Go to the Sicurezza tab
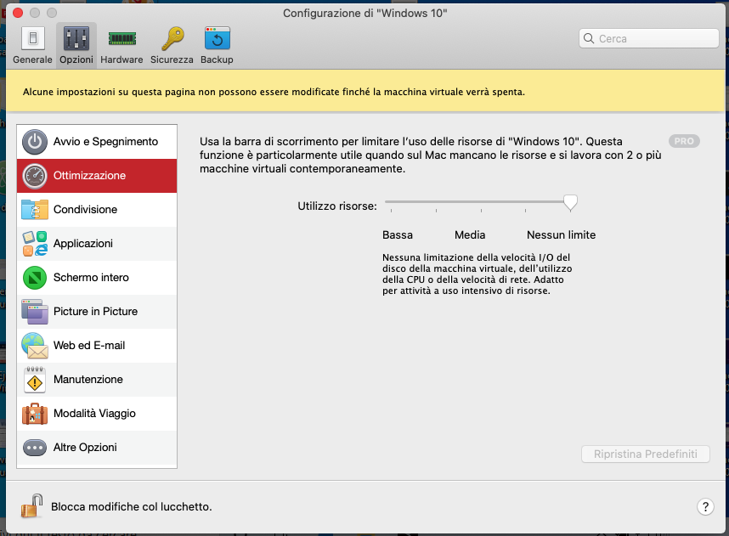The width and height of the screenshot is (729, 536). click(172, 46)
